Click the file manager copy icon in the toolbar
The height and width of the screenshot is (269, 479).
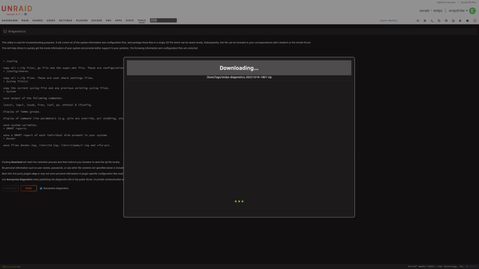click(439, 21)
